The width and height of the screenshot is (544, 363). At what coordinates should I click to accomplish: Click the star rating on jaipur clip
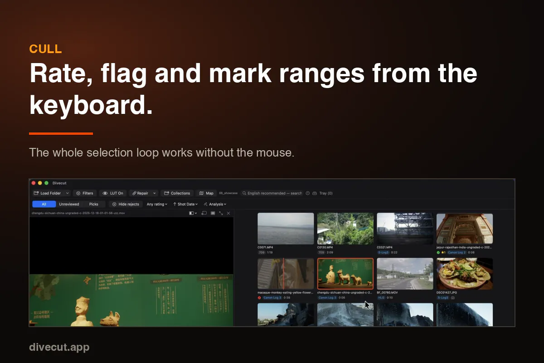pyautogui.click(x=444, y=252)
